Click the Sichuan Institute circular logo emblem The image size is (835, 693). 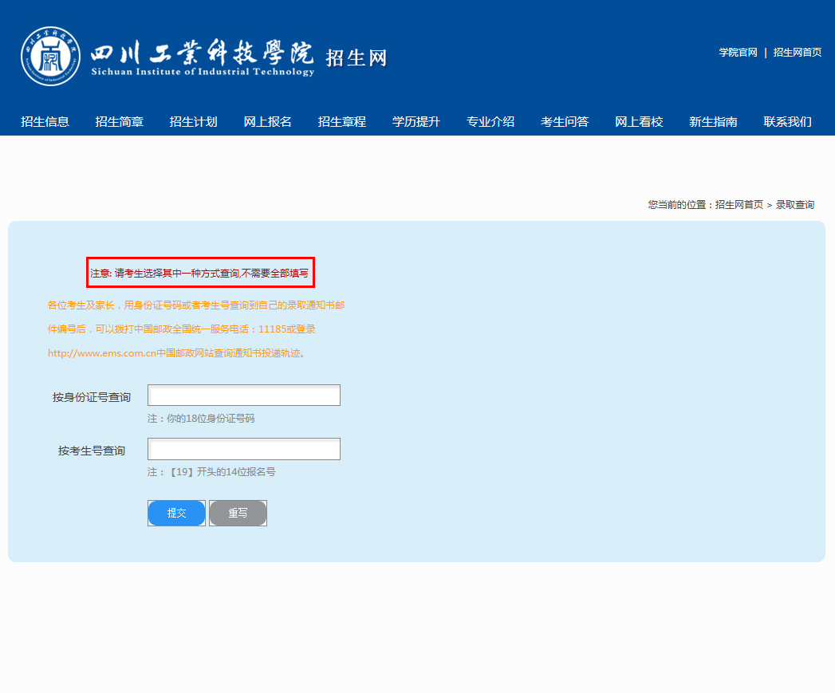50,57
